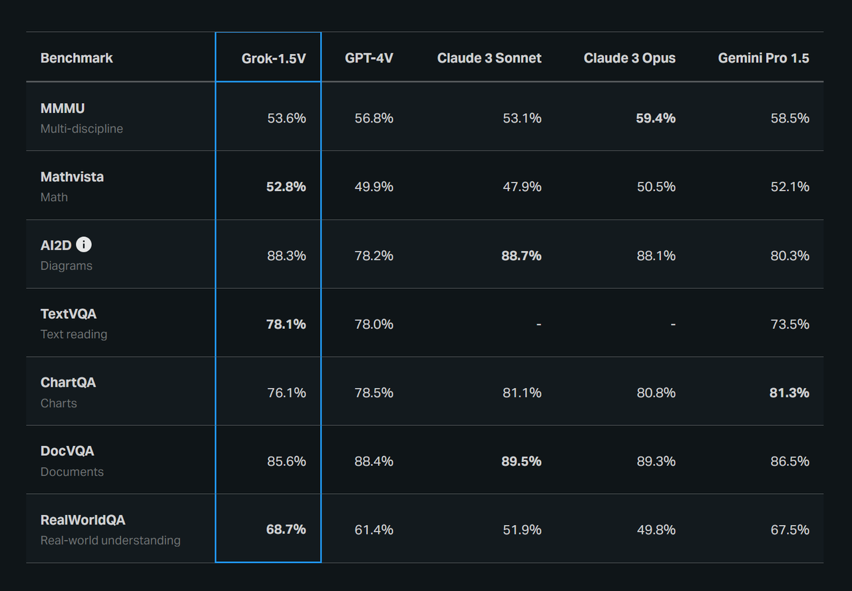Click GPT-4V's 78.0% TextVQA score
This screenshot has width=852, height=591.
(373, 324)
